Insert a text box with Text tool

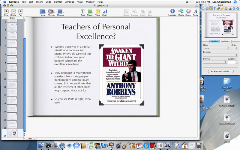(x=83, y=11)
